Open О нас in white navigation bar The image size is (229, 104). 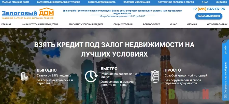pos(174,24)
